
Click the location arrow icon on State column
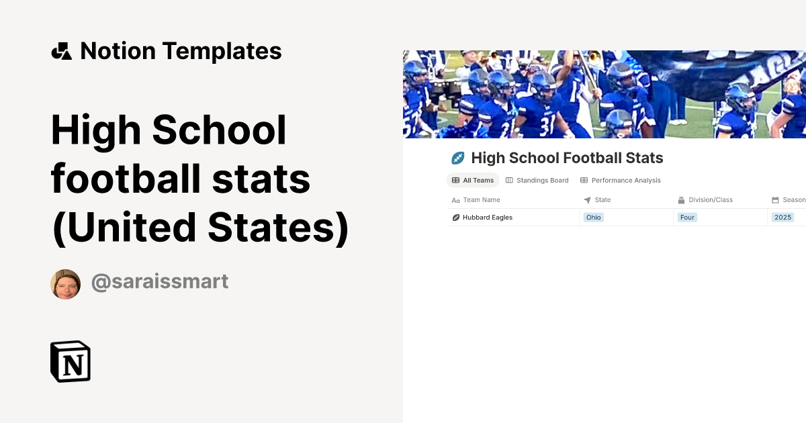[x=586, y=199]
